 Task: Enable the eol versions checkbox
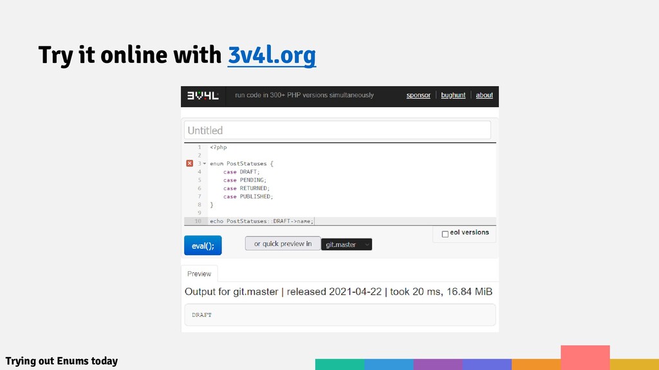[x=445, y=234]
